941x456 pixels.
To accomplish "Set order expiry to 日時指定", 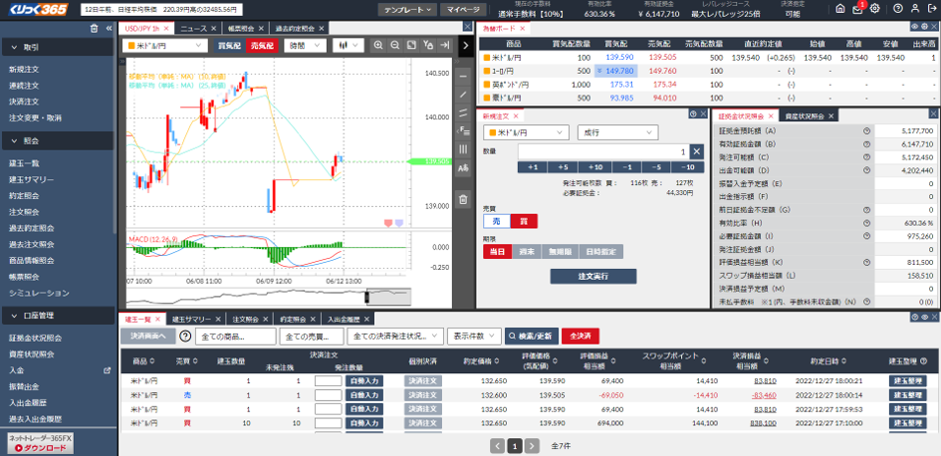I will [x=600, y=252].
